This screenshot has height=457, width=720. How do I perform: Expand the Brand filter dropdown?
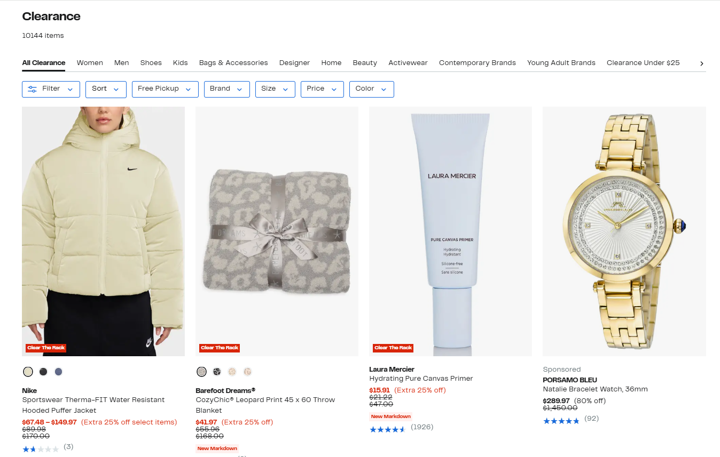(x=227, y=89)
